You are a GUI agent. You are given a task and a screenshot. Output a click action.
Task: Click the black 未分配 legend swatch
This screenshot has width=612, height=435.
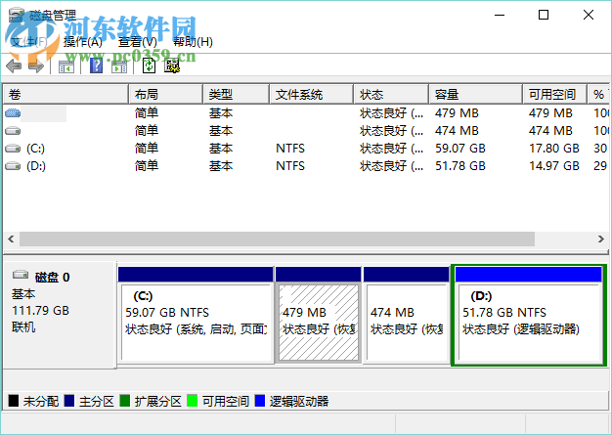tap(14, 401)
